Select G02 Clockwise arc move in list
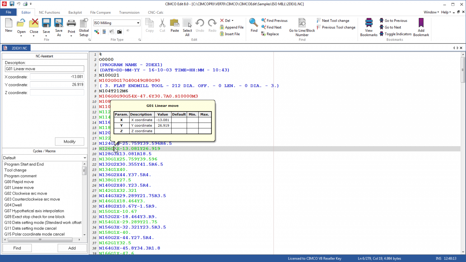 (x=26, y=193)
